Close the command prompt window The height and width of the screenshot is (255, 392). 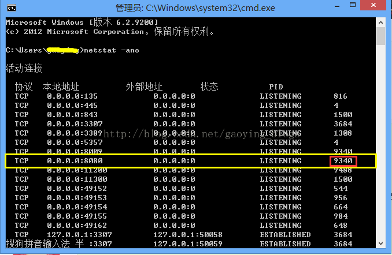373,5
